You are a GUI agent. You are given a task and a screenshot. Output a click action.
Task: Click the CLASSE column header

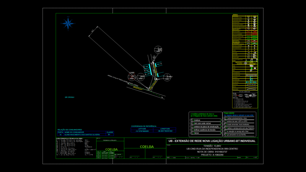click(x=110, y=132)
